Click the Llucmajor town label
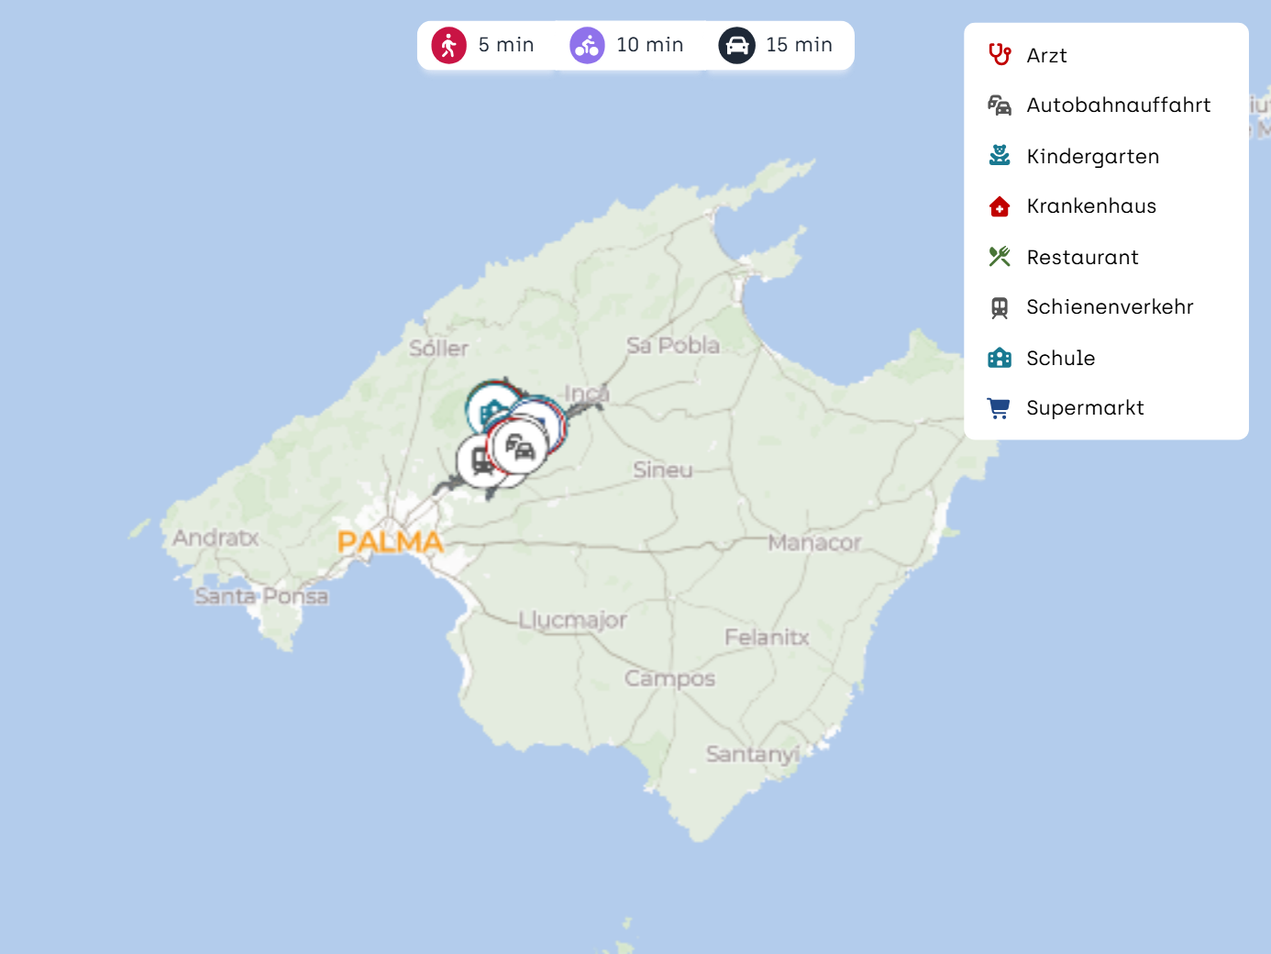The image size is (1271, 954). coord(572,620)
